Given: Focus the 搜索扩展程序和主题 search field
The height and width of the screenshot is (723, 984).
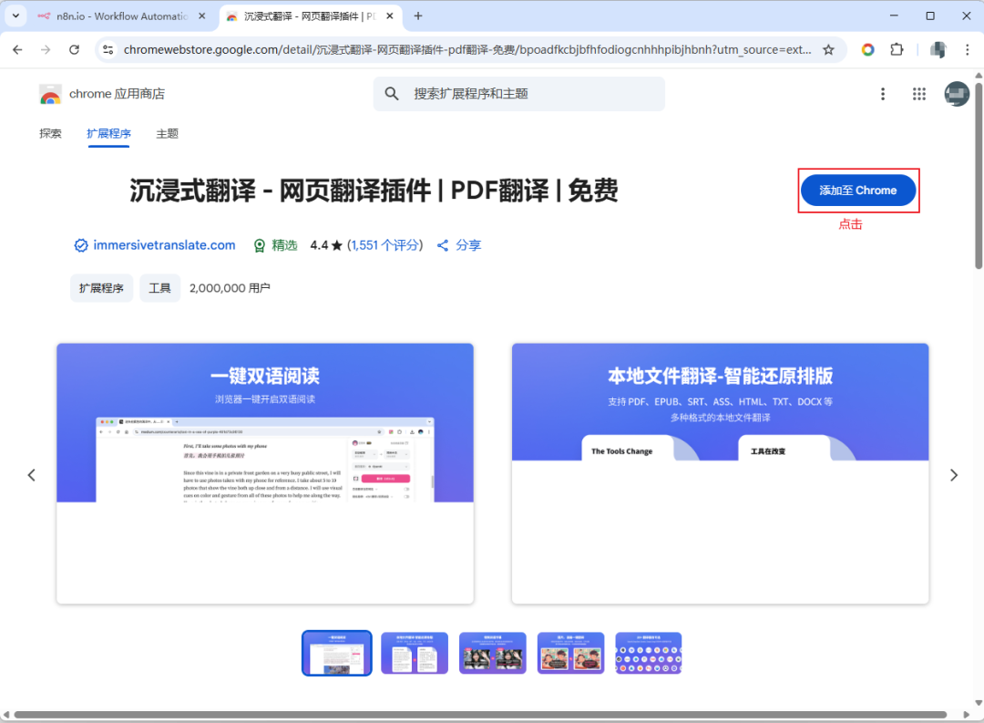Looking at the screenshot, I should [519, 94].
